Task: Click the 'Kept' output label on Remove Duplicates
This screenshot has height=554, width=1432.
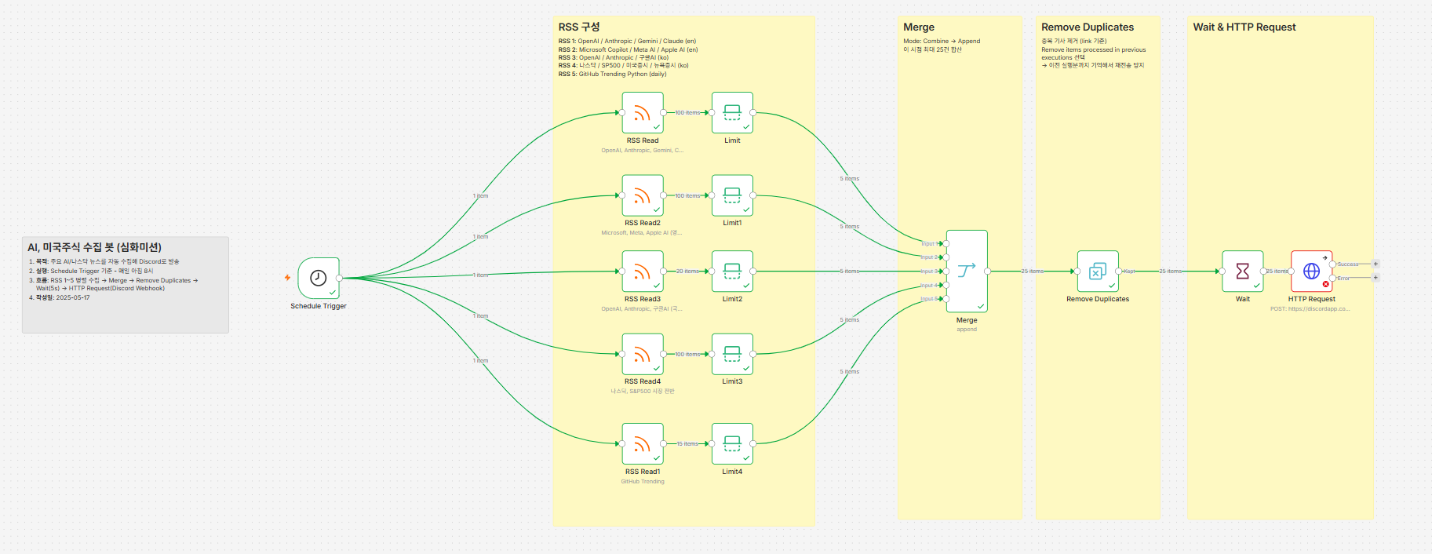Action: (1129, 272)
